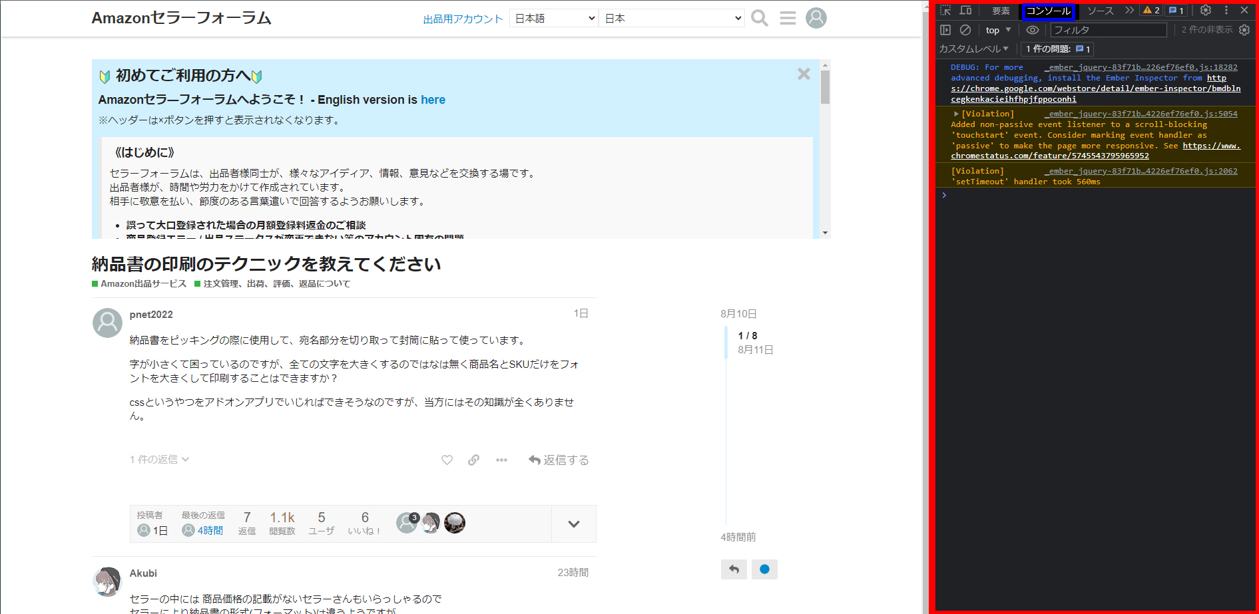Open the カスタムレベル log level dropdown

click(x=974, y=49)
